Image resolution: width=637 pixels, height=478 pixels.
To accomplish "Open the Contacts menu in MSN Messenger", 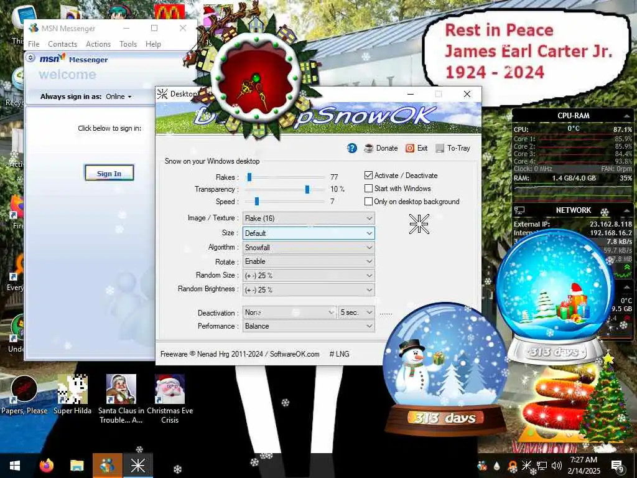I will pos(63,44).
